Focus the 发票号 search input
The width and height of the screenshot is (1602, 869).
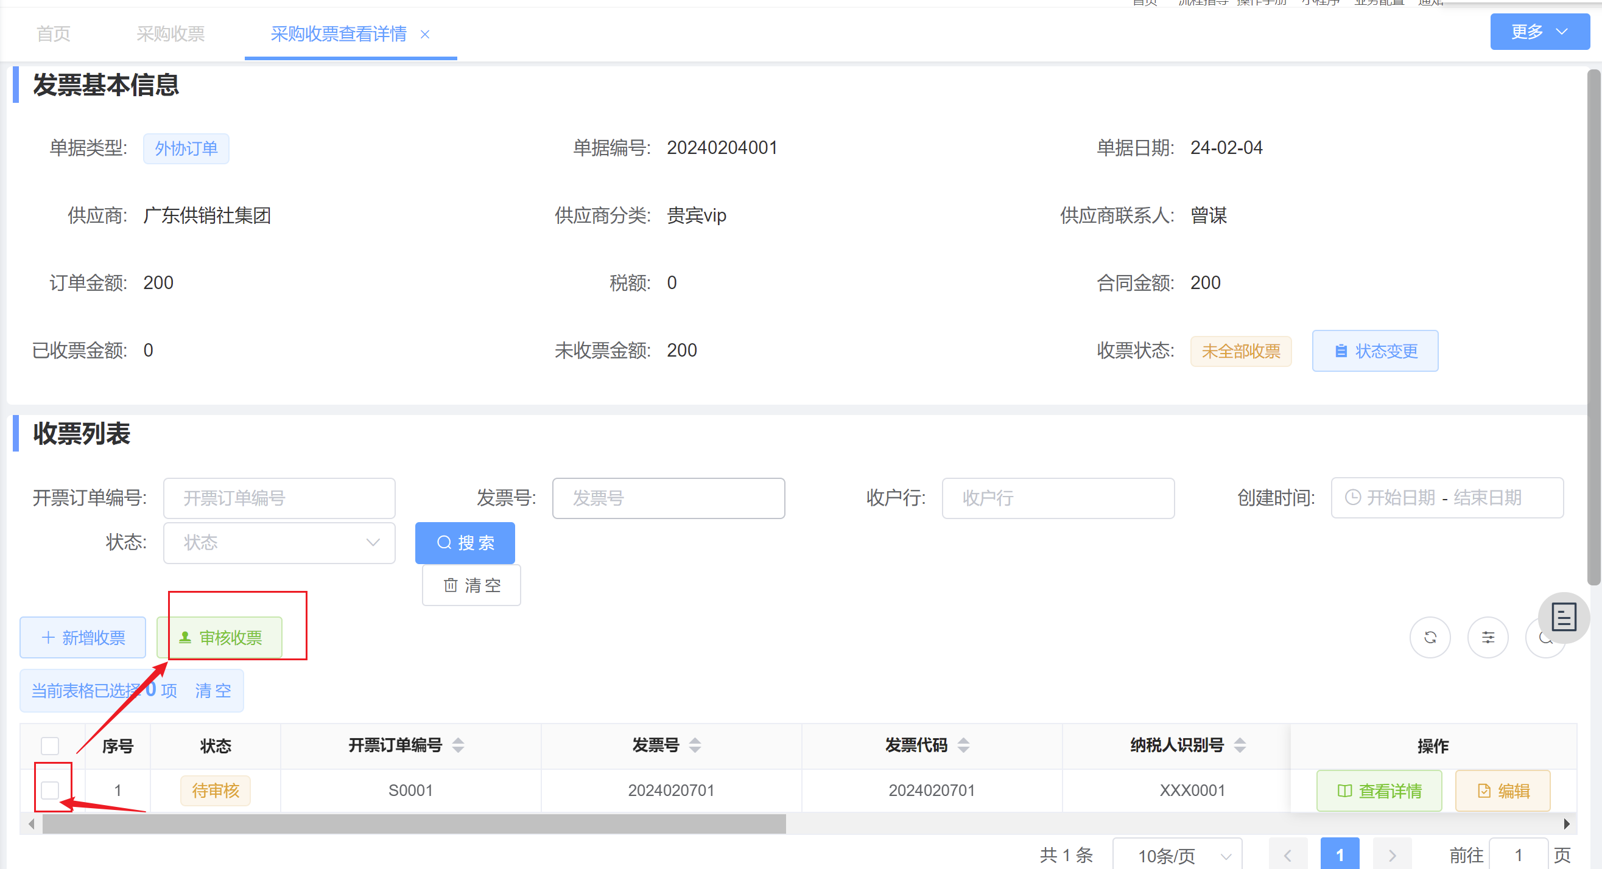[x=669, y=498]
